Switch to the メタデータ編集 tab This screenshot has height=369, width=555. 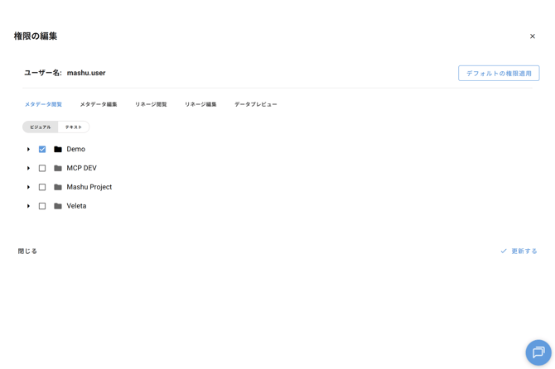tap(98, 105)
